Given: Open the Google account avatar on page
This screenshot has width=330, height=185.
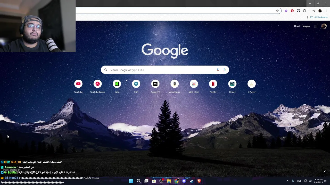Looking at the screenshot, I should click(324, 26).
